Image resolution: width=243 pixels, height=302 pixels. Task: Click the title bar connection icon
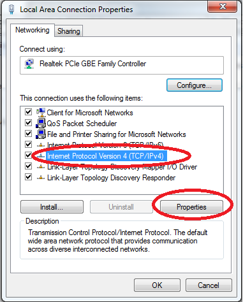click(x=11, y=10)
